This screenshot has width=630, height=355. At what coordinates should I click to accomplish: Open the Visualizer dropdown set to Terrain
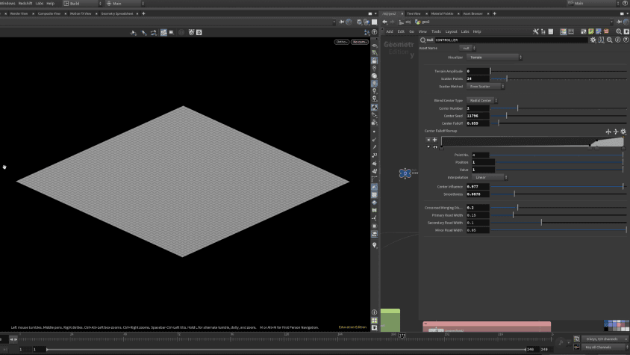(x=493, y=58)
